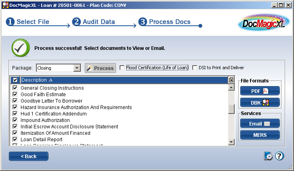Go to Process Docs step
The width and height of the screenshot is (294, 171).
pos(170,22)
